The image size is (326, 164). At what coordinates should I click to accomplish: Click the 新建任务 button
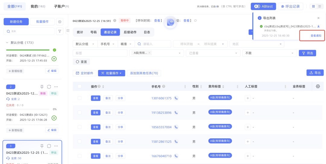[16, 22]
